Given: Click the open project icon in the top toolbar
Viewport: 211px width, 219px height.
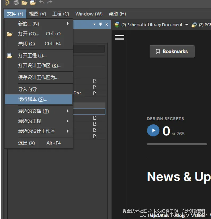Looking at the screenshot, I should (x=33, y=3).
